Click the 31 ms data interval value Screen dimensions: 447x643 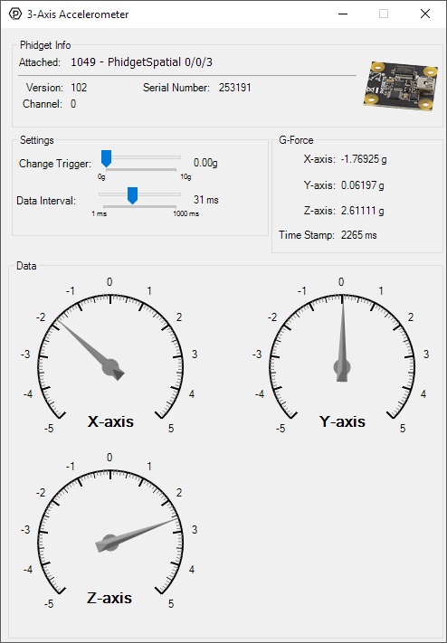206,200
